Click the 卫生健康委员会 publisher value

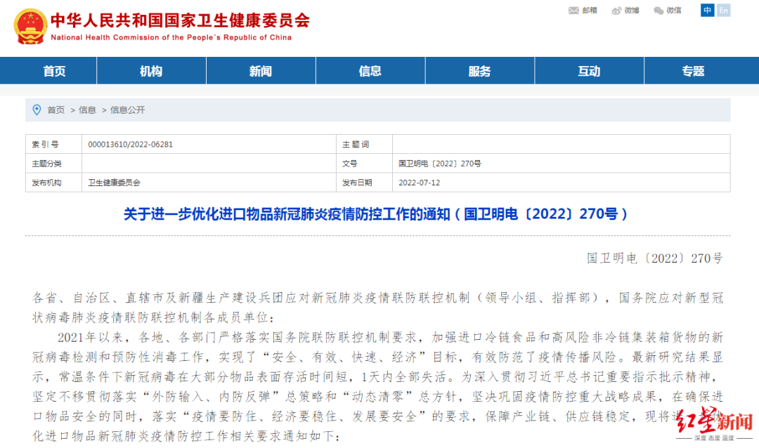[x=114, y=183]
